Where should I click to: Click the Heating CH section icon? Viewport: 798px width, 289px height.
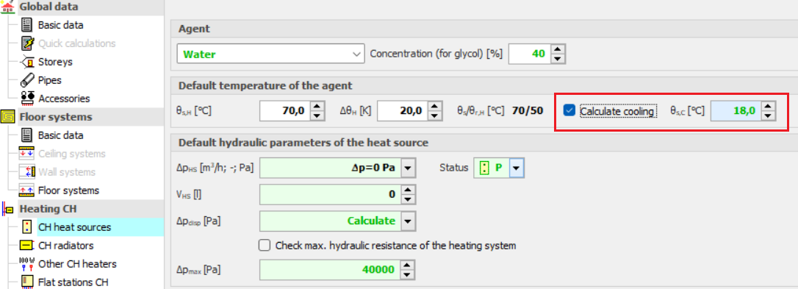click(x=8, y=208)
